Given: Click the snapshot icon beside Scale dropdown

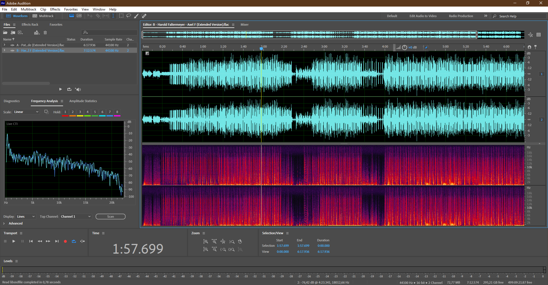Looking at the screenshot, I should tap(46, 112).
